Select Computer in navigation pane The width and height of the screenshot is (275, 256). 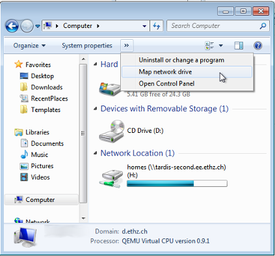[x=40, y=200]
